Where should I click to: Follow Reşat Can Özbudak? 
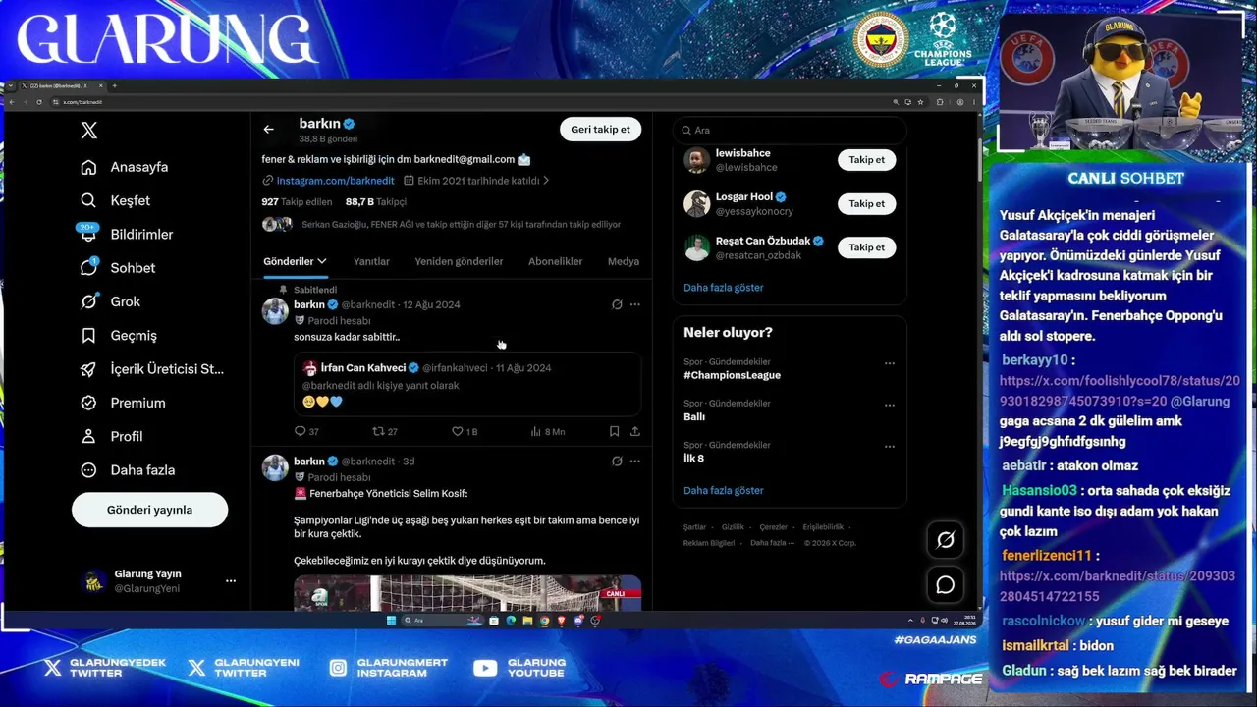[867, 247]
